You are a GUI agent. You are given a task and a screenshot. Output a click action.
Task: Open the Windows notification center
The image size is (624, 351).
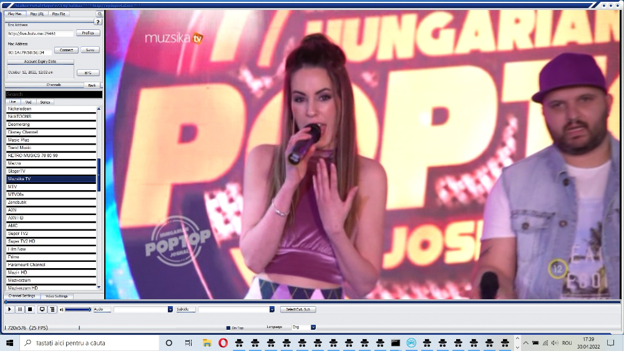(x=611, y=343)
